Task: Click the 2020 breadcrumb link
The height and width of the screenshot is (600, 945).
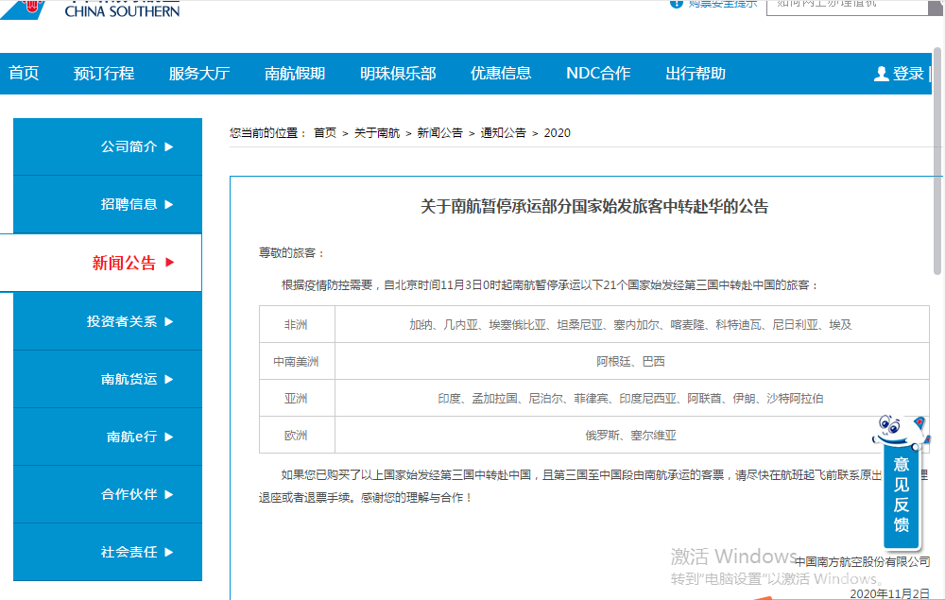Action: pyautogui.click(x=558, y=133)
